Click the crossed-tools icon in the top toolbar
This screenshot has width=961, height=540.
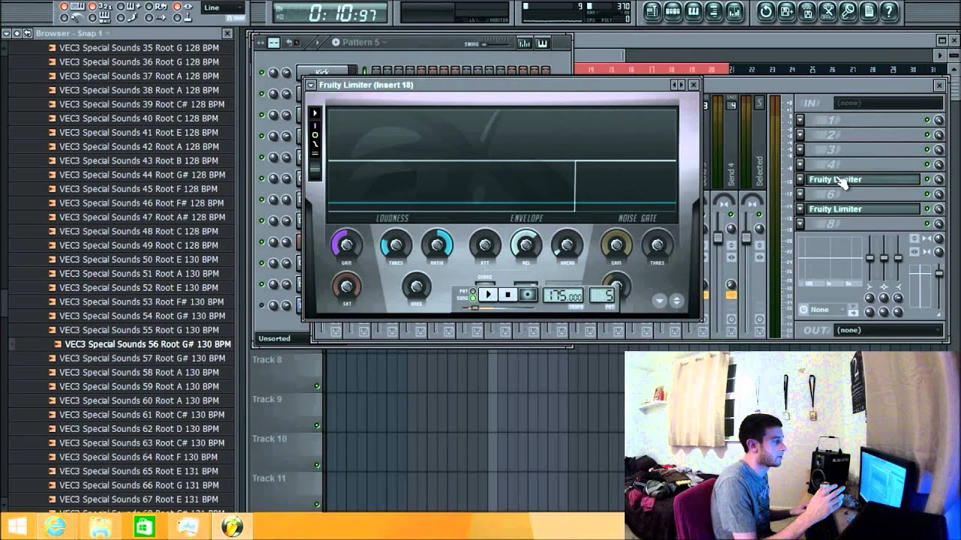pyautogui.click(x=827, y=11)
